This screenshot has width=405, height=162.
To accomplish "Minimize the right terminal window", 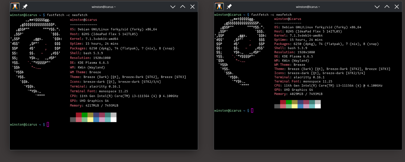I will [377, 7].
